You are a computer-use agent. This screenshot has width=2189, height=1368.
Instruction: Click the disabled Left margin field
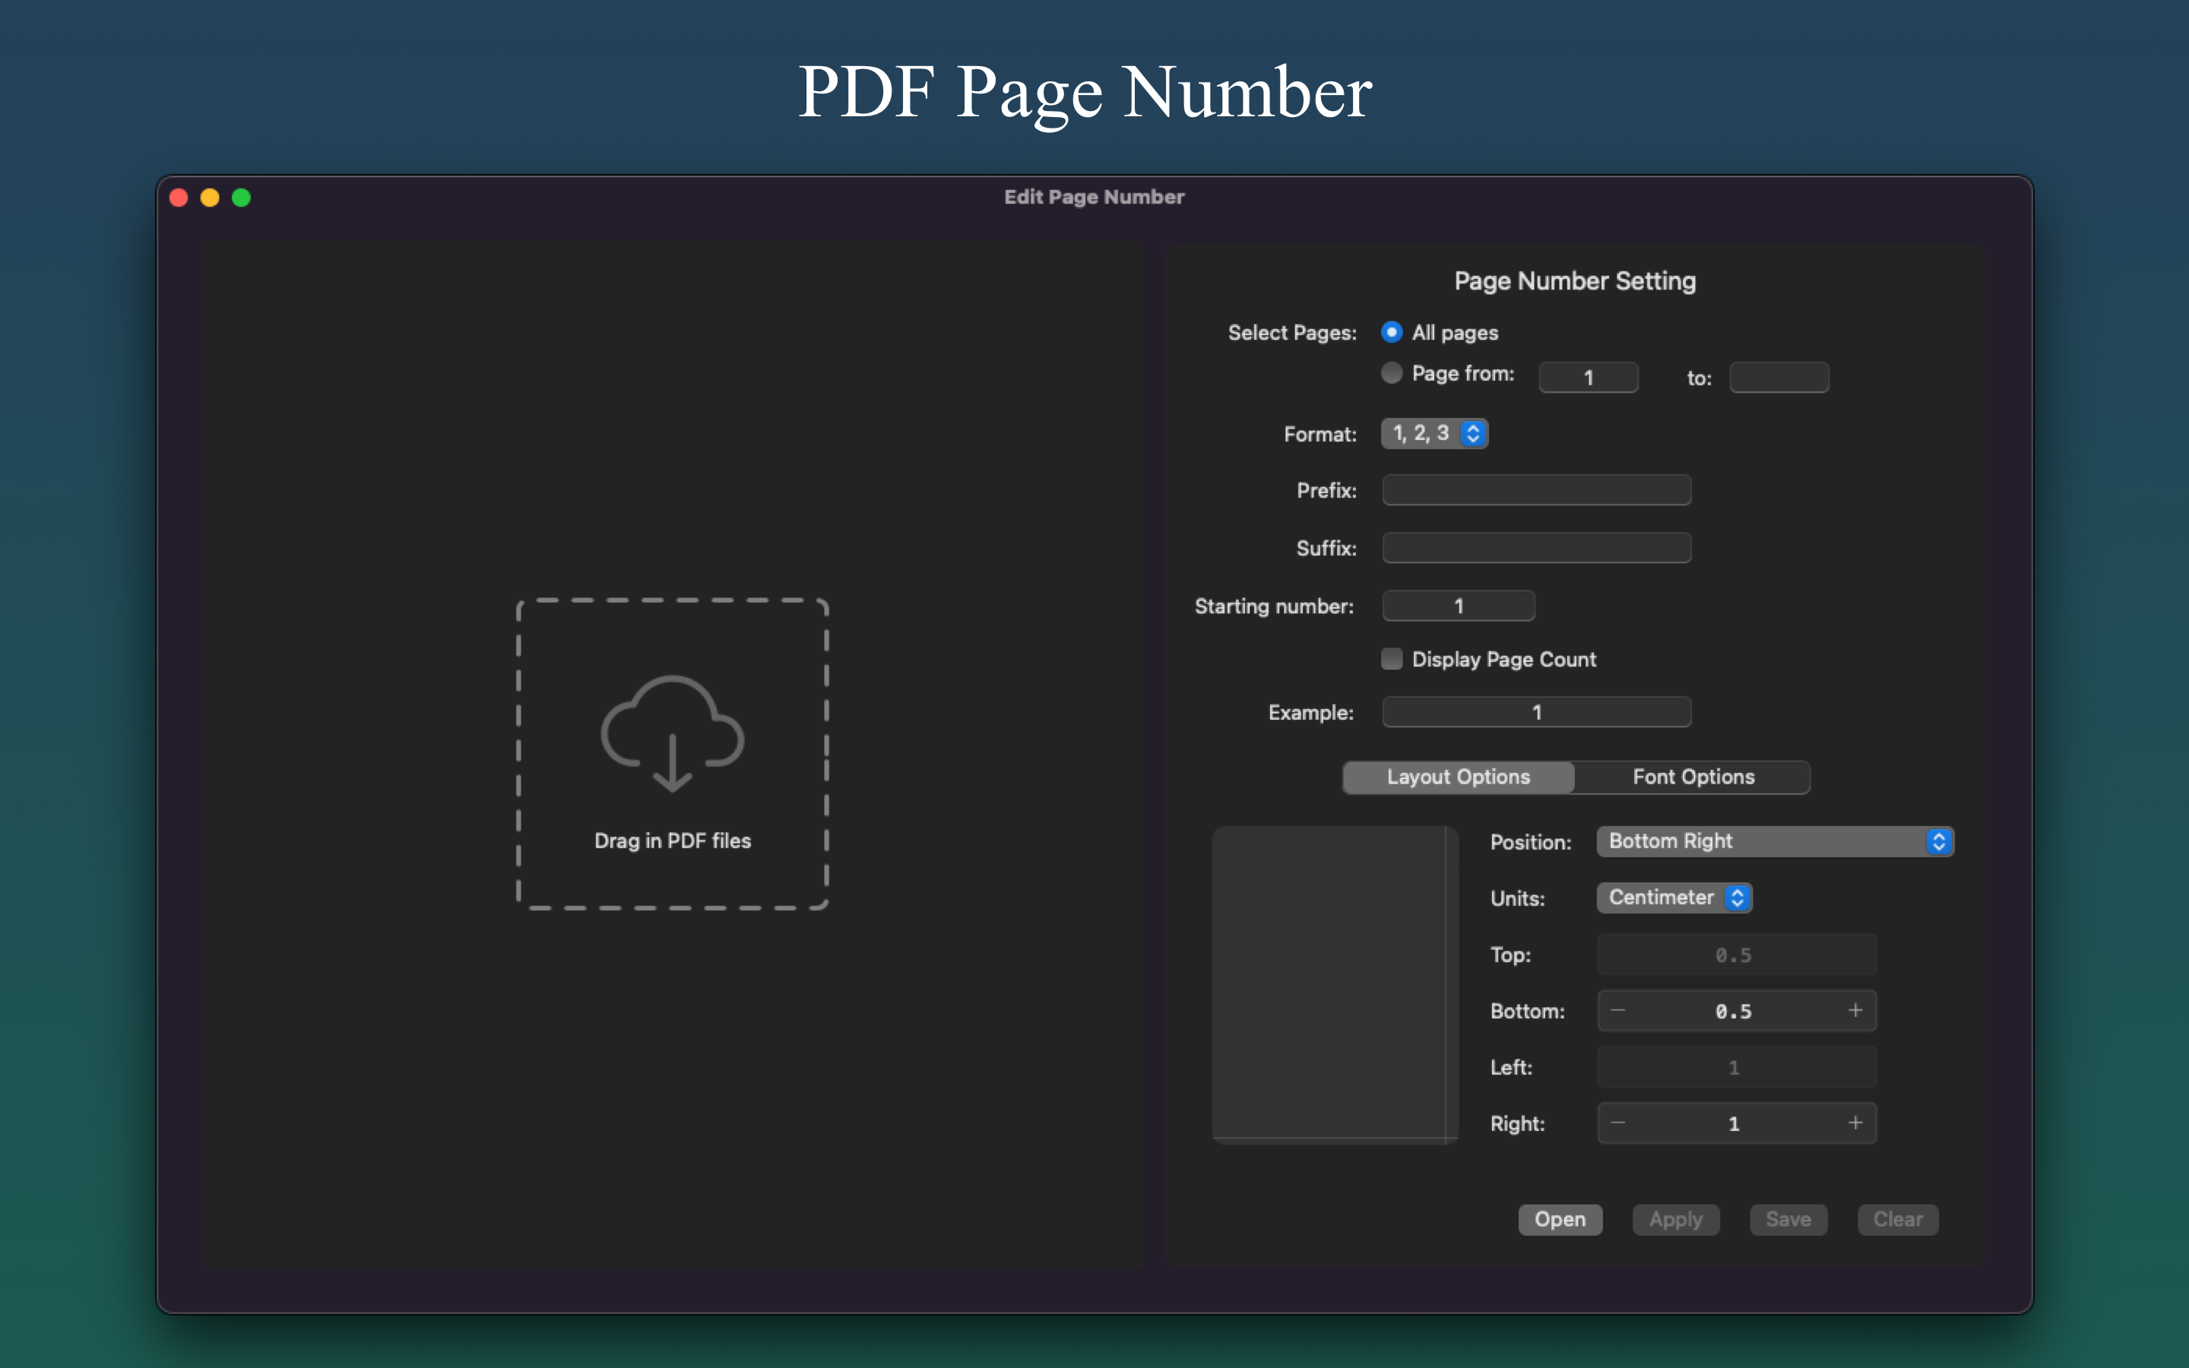(x=1737, y=1068)
